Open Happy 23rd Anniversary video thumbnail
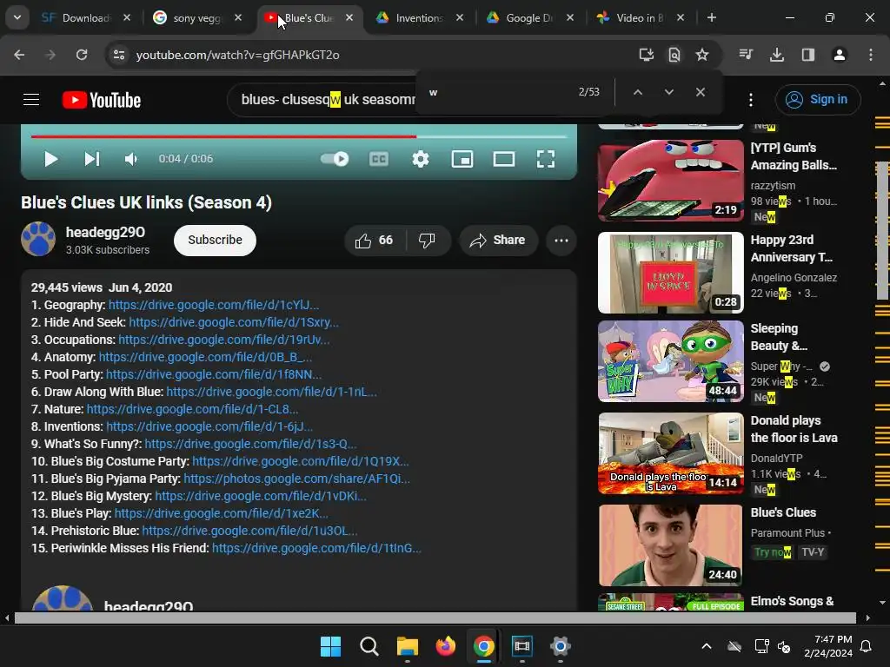Screen dimensions: 890x667 tap(671, 273)
